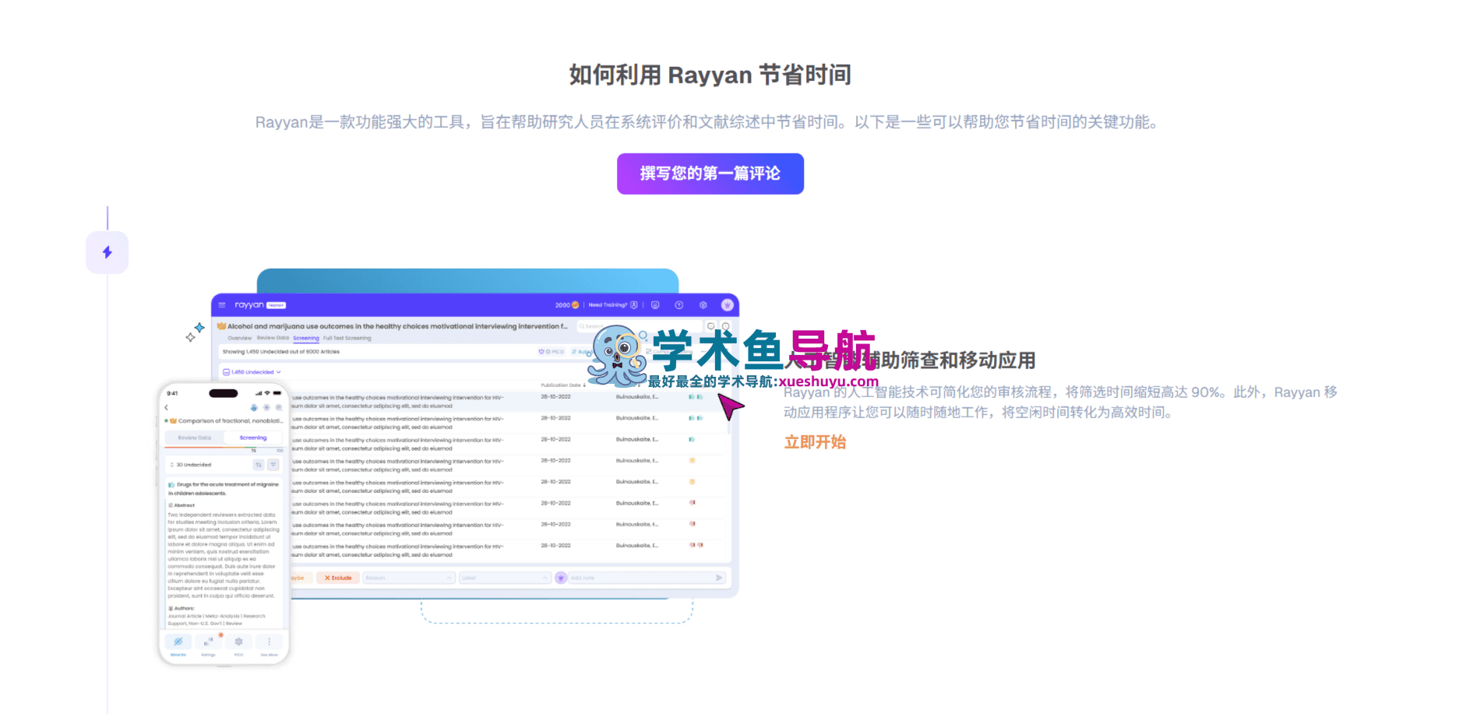
Task: Click the send arrow beside Add note
Action: click(719, 578)
